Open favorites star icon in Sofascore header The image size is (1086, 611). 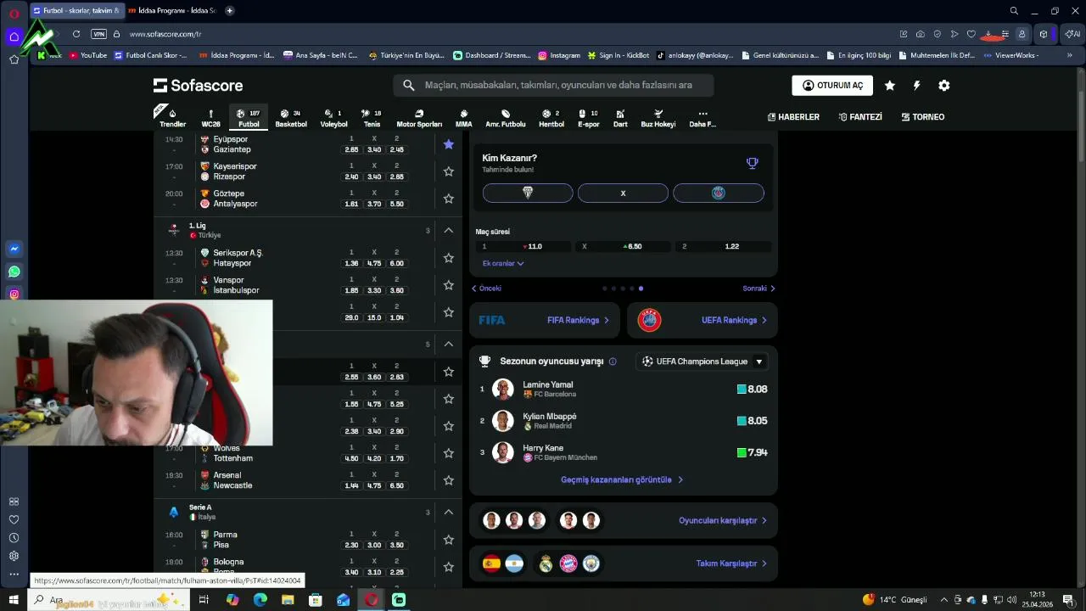click(x=889, y=86)
